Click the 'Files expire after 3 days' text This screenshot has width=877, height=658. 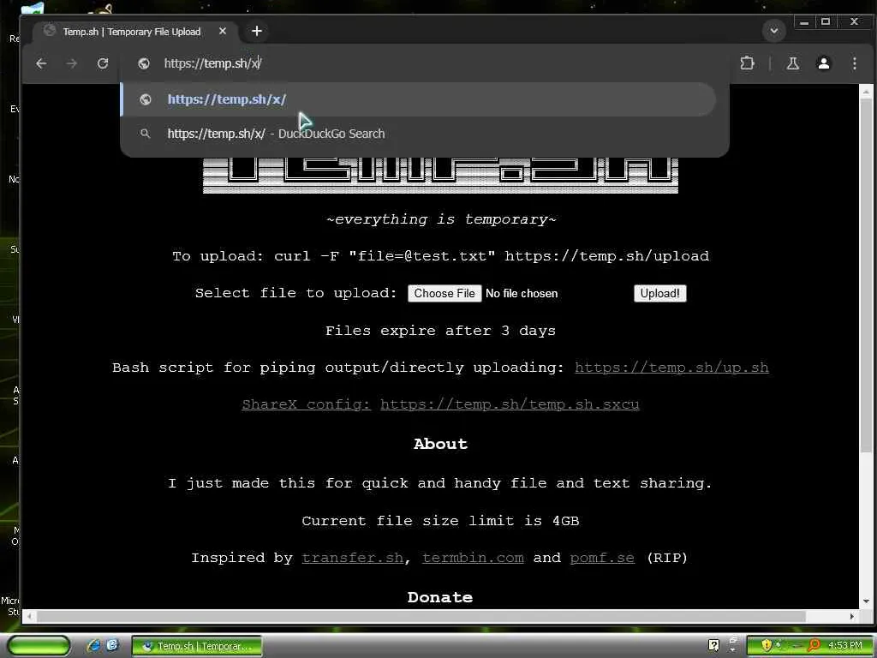[441, 331]
